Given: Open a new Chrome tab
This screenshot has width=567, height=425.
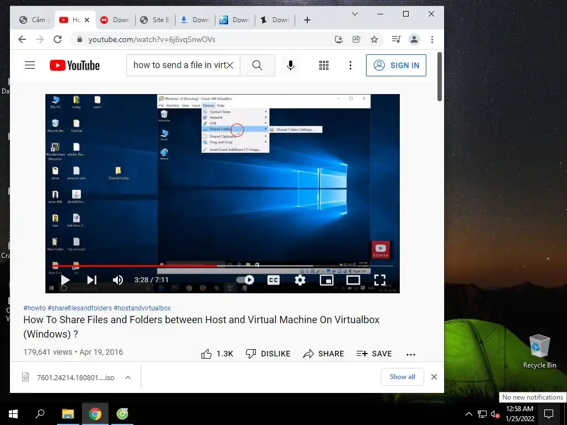Looking at the screenshot, I should click(x=307, y=20).
